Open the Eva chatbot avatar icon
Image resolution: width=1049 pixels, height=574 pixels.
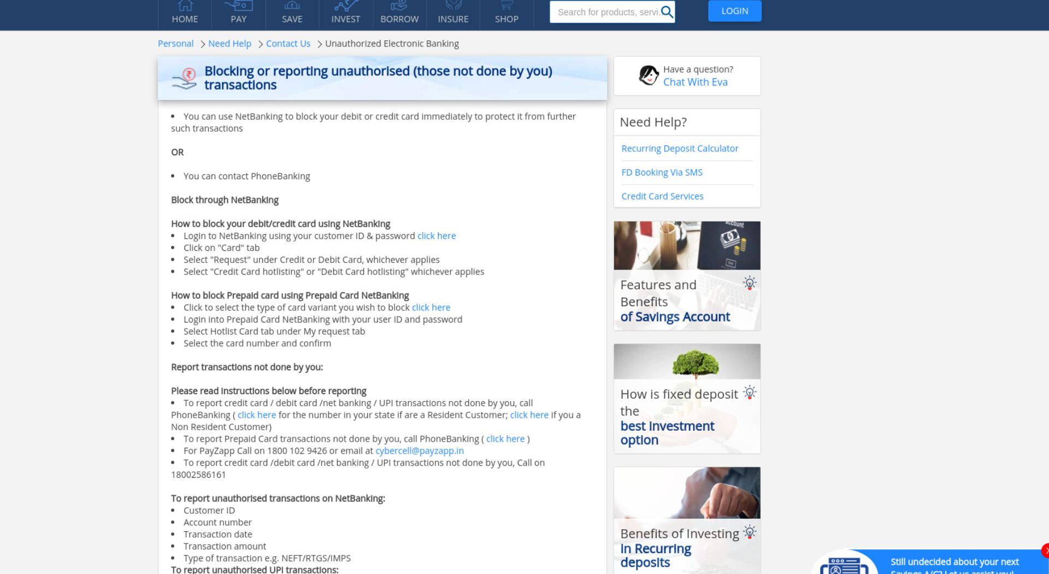pos(649,75)
